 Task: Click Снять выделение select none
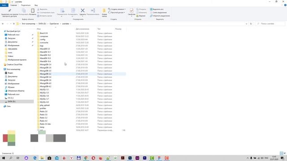[x=158, y=13]
